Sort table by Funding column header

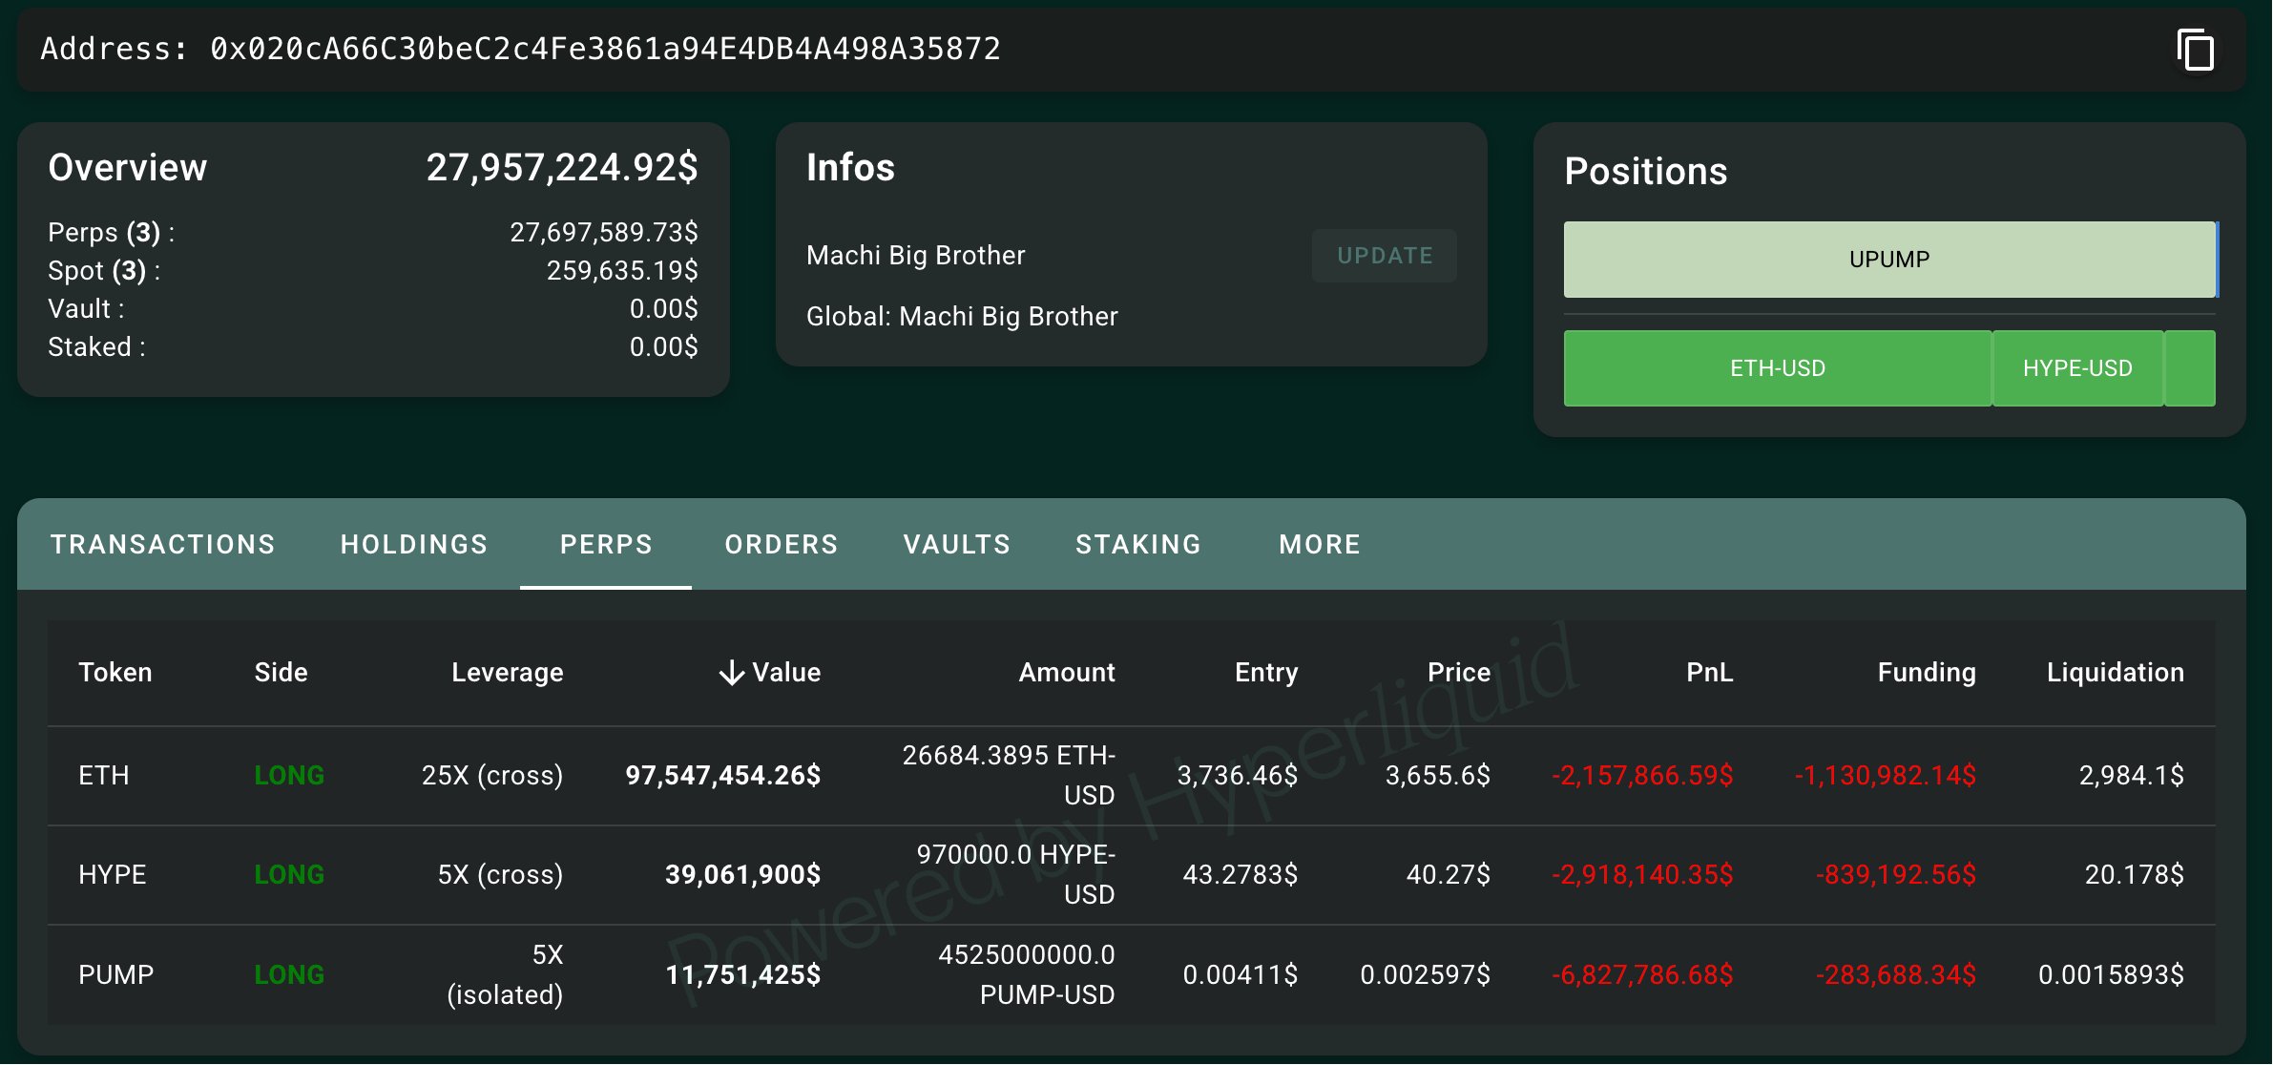(x=1926, y=673)
